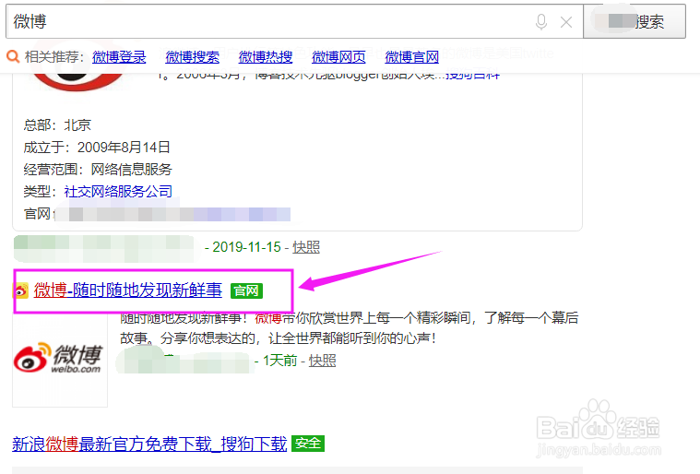
Task: Click the 社交网络服务公司 type link
Action: [118, 192]
